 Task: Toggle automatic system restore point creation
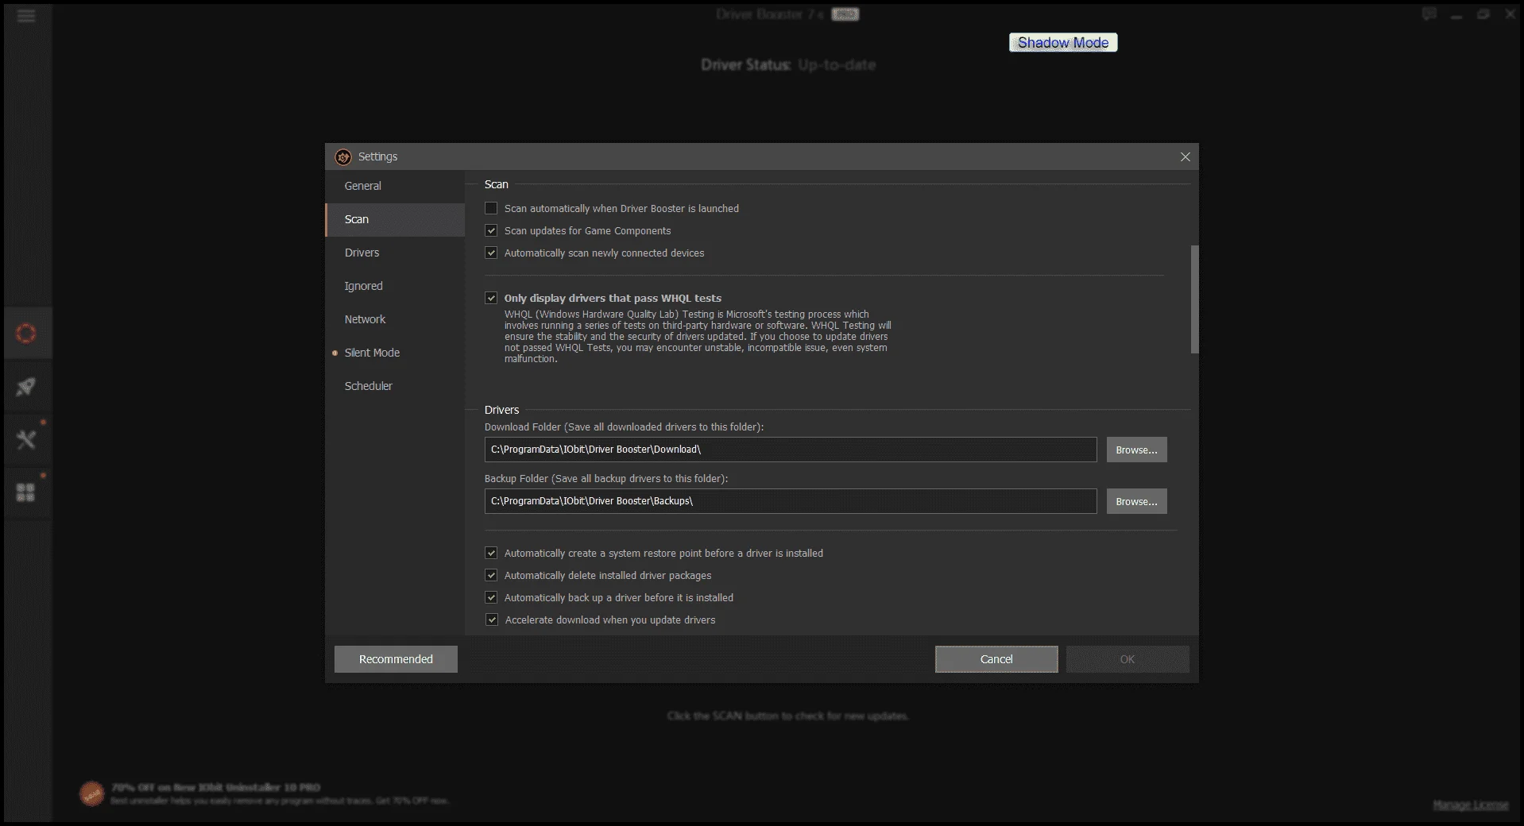[491, 553]
